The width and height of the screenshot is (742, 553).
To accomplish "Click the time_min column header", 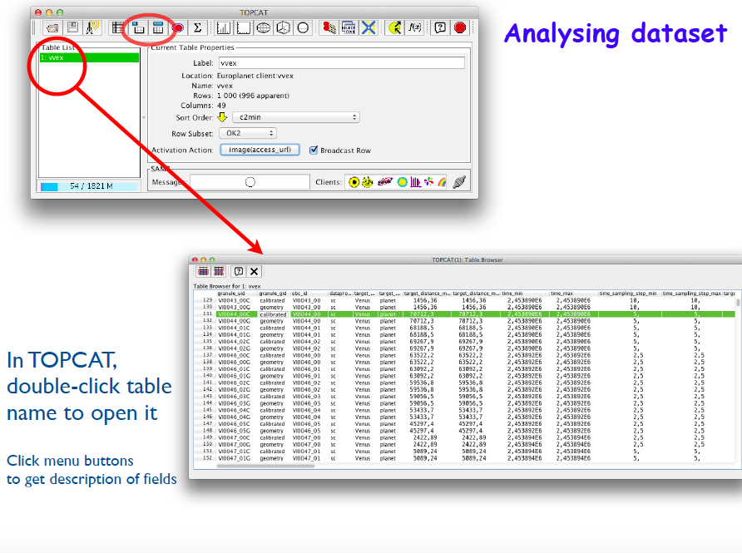I will point(525,294).
